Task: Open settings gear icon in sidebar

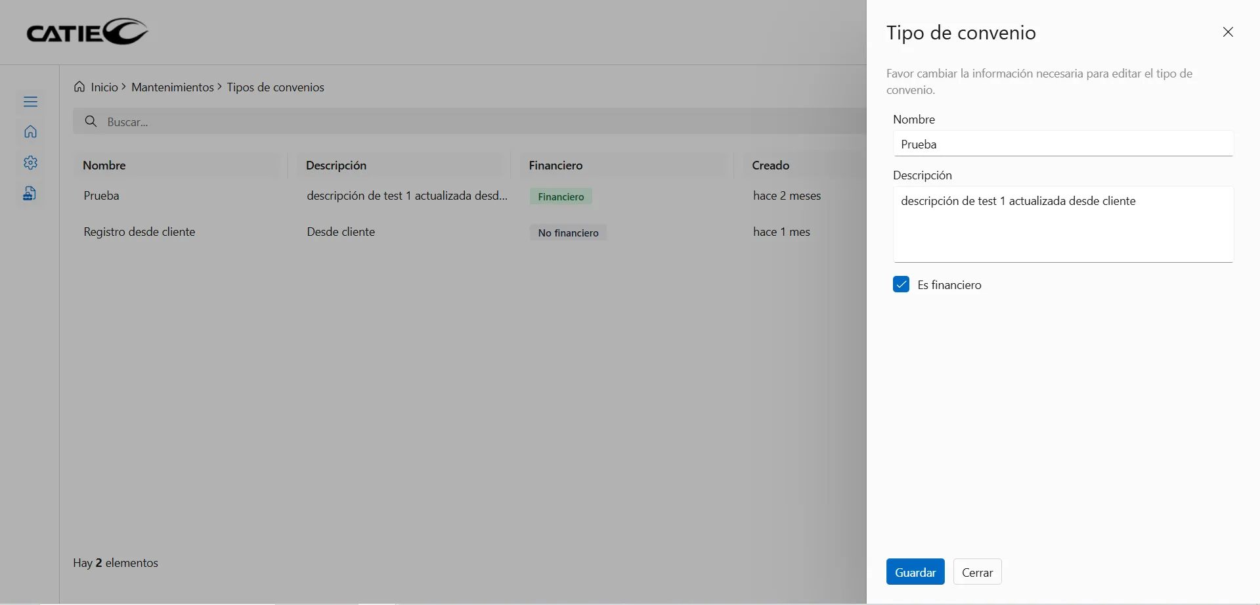Action: (x=30, y=163)
